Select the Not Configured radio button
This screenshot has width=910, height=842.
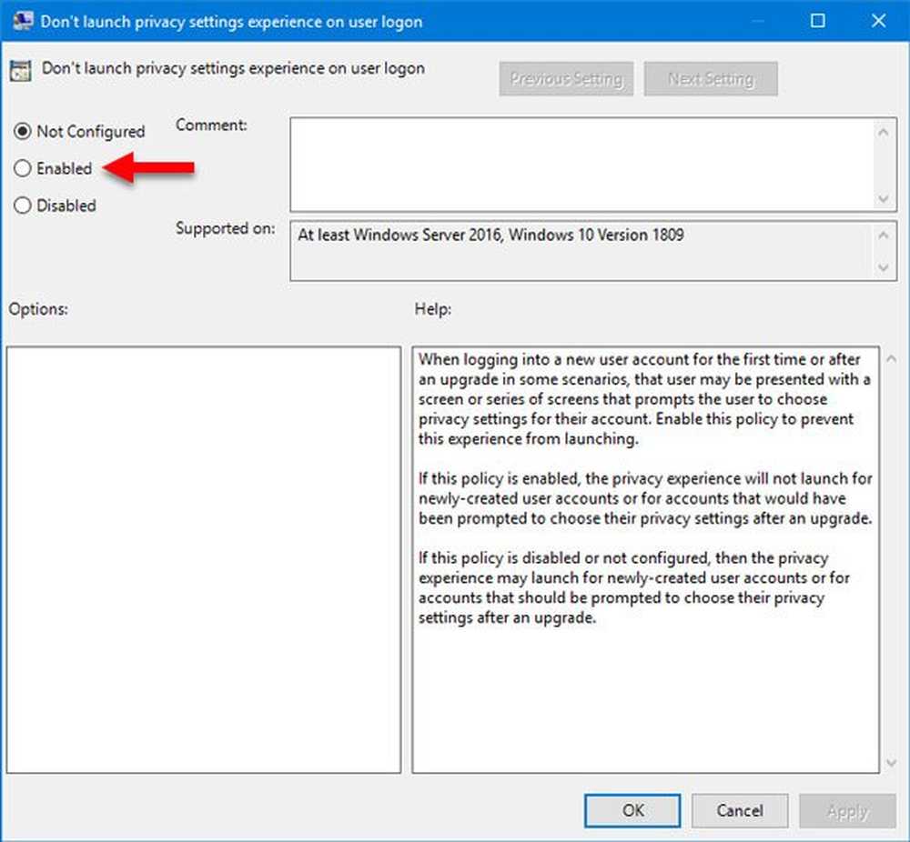click(22, 132)
